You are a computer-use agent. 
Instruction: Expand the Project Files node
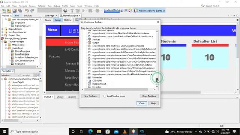coord(3,35)
